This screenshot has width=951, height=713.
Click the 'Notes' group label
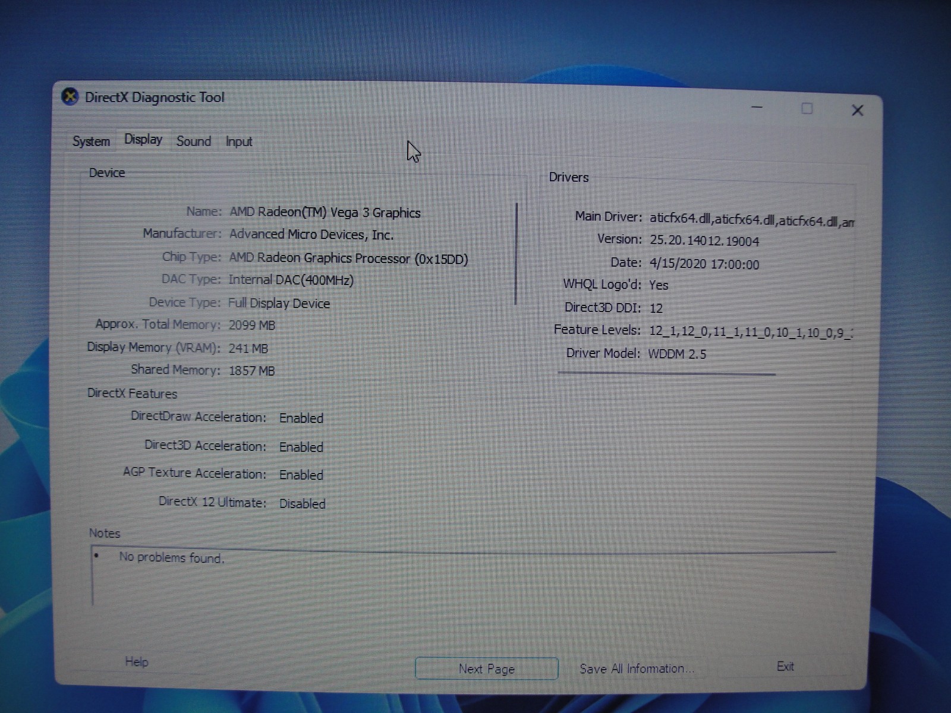(x=105, y=533)
